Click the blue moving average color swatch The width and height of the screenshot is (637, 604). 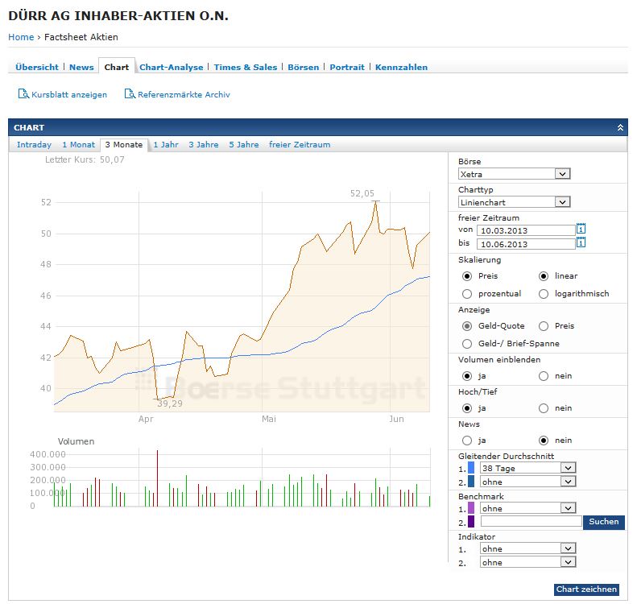471,468
